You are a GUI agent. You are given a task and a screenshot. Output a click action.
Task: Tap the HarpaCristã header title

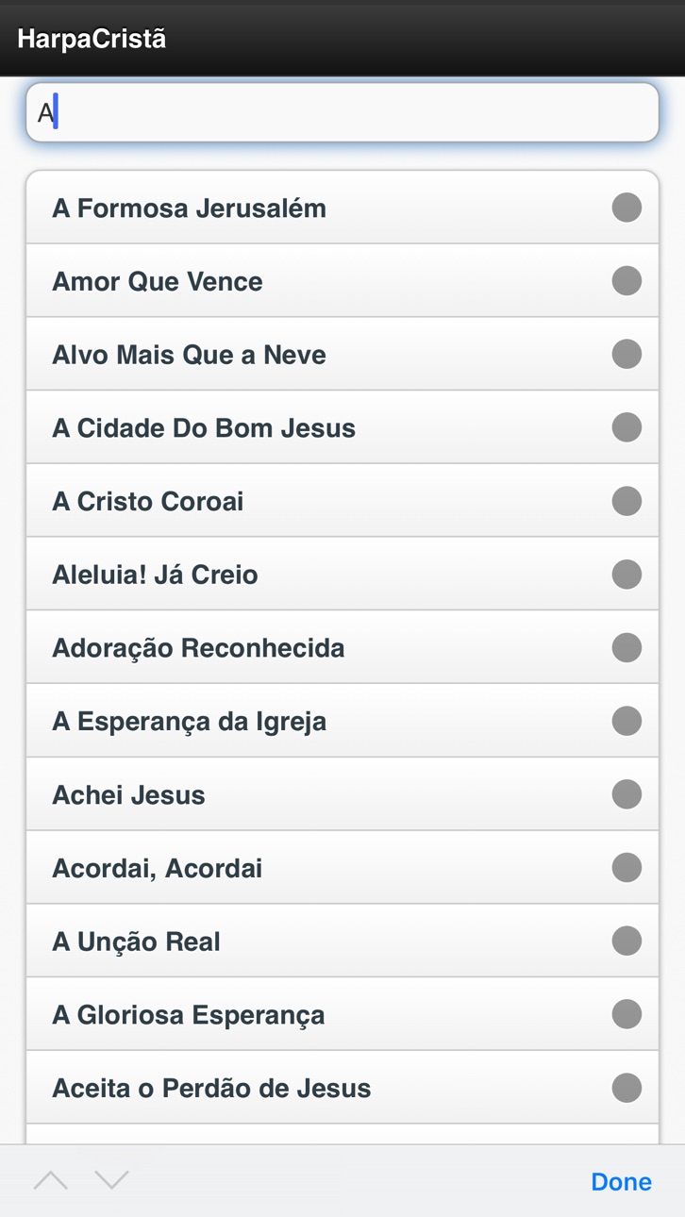tap(92, 40)
